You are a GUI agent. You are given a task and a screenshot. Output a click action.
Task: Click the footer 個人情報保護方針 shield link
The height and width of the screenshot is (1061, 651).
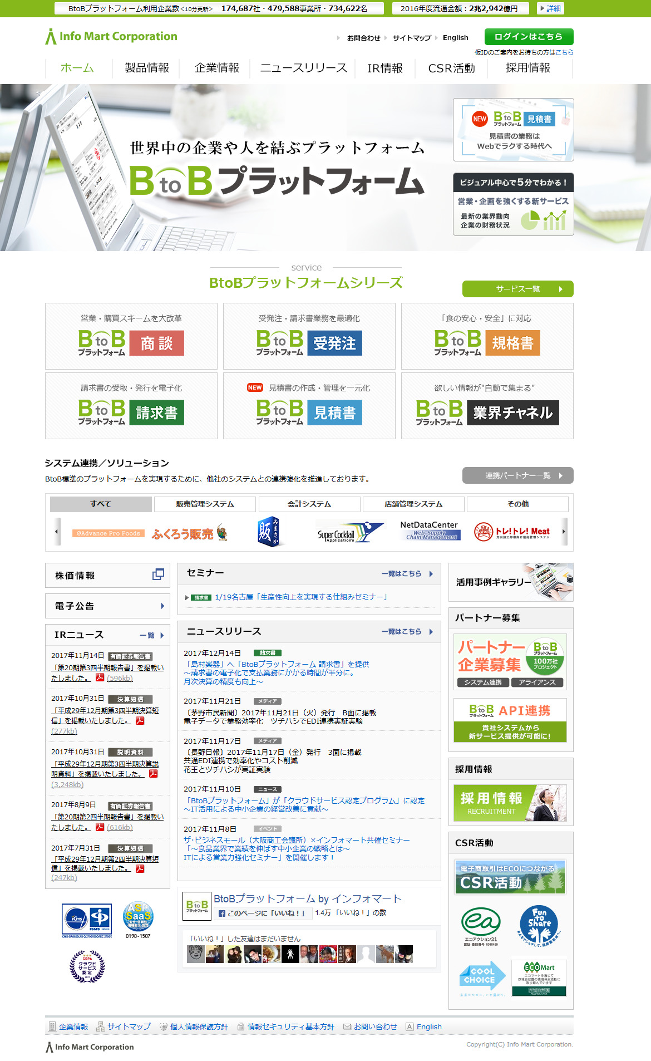tap(194, 1026)
